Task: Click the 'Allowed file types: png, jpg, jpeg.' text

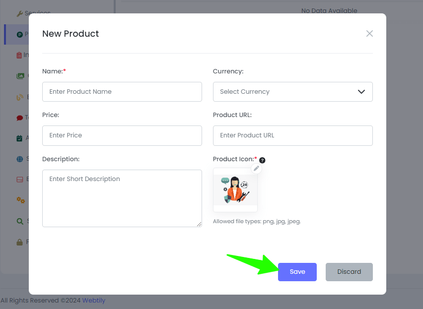Action: pos(257,221)
